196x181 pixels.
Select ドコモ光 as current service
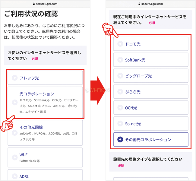click(151, 44)
